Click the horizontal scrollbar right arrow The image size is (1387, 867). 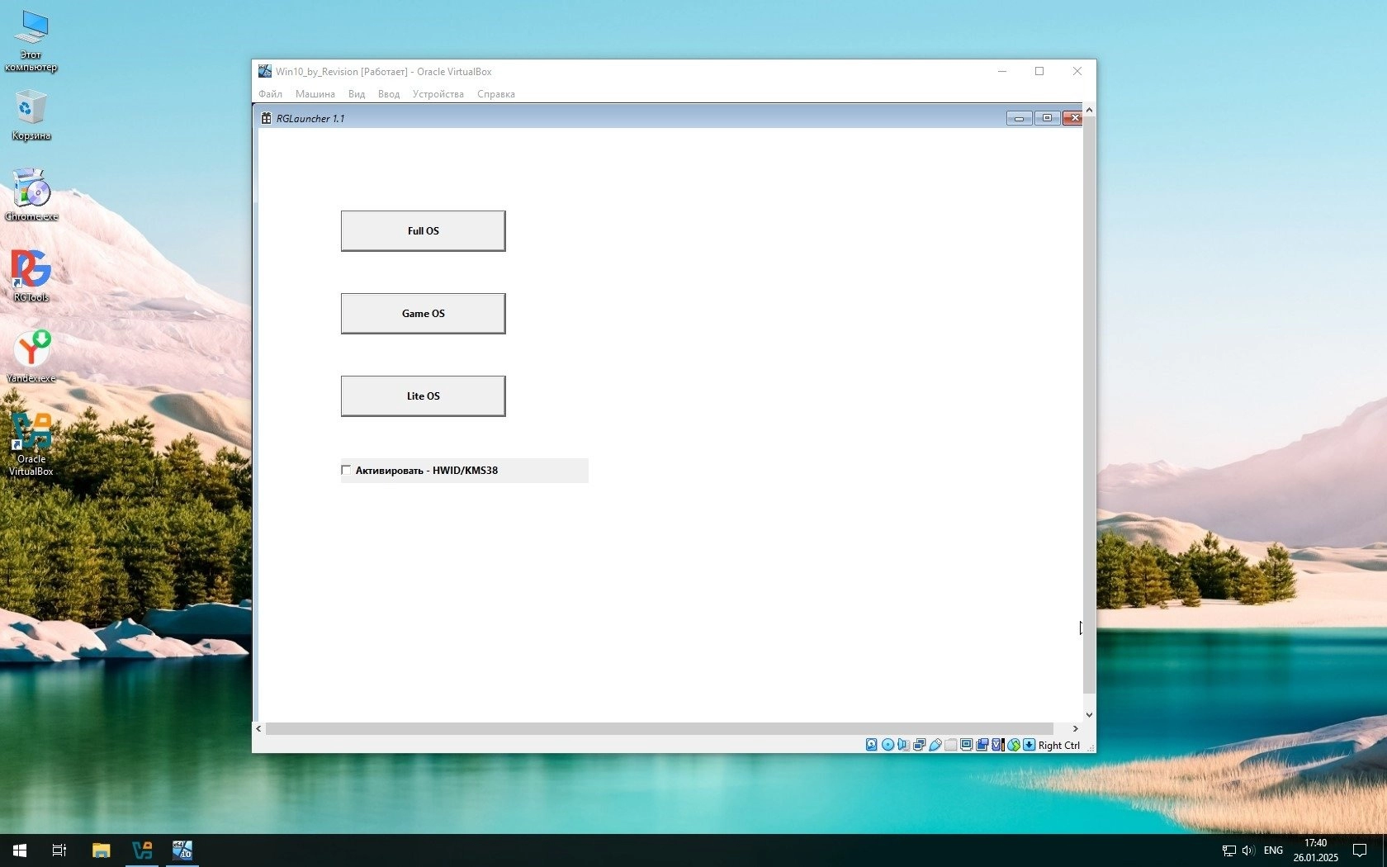[x=1075, y=728]
